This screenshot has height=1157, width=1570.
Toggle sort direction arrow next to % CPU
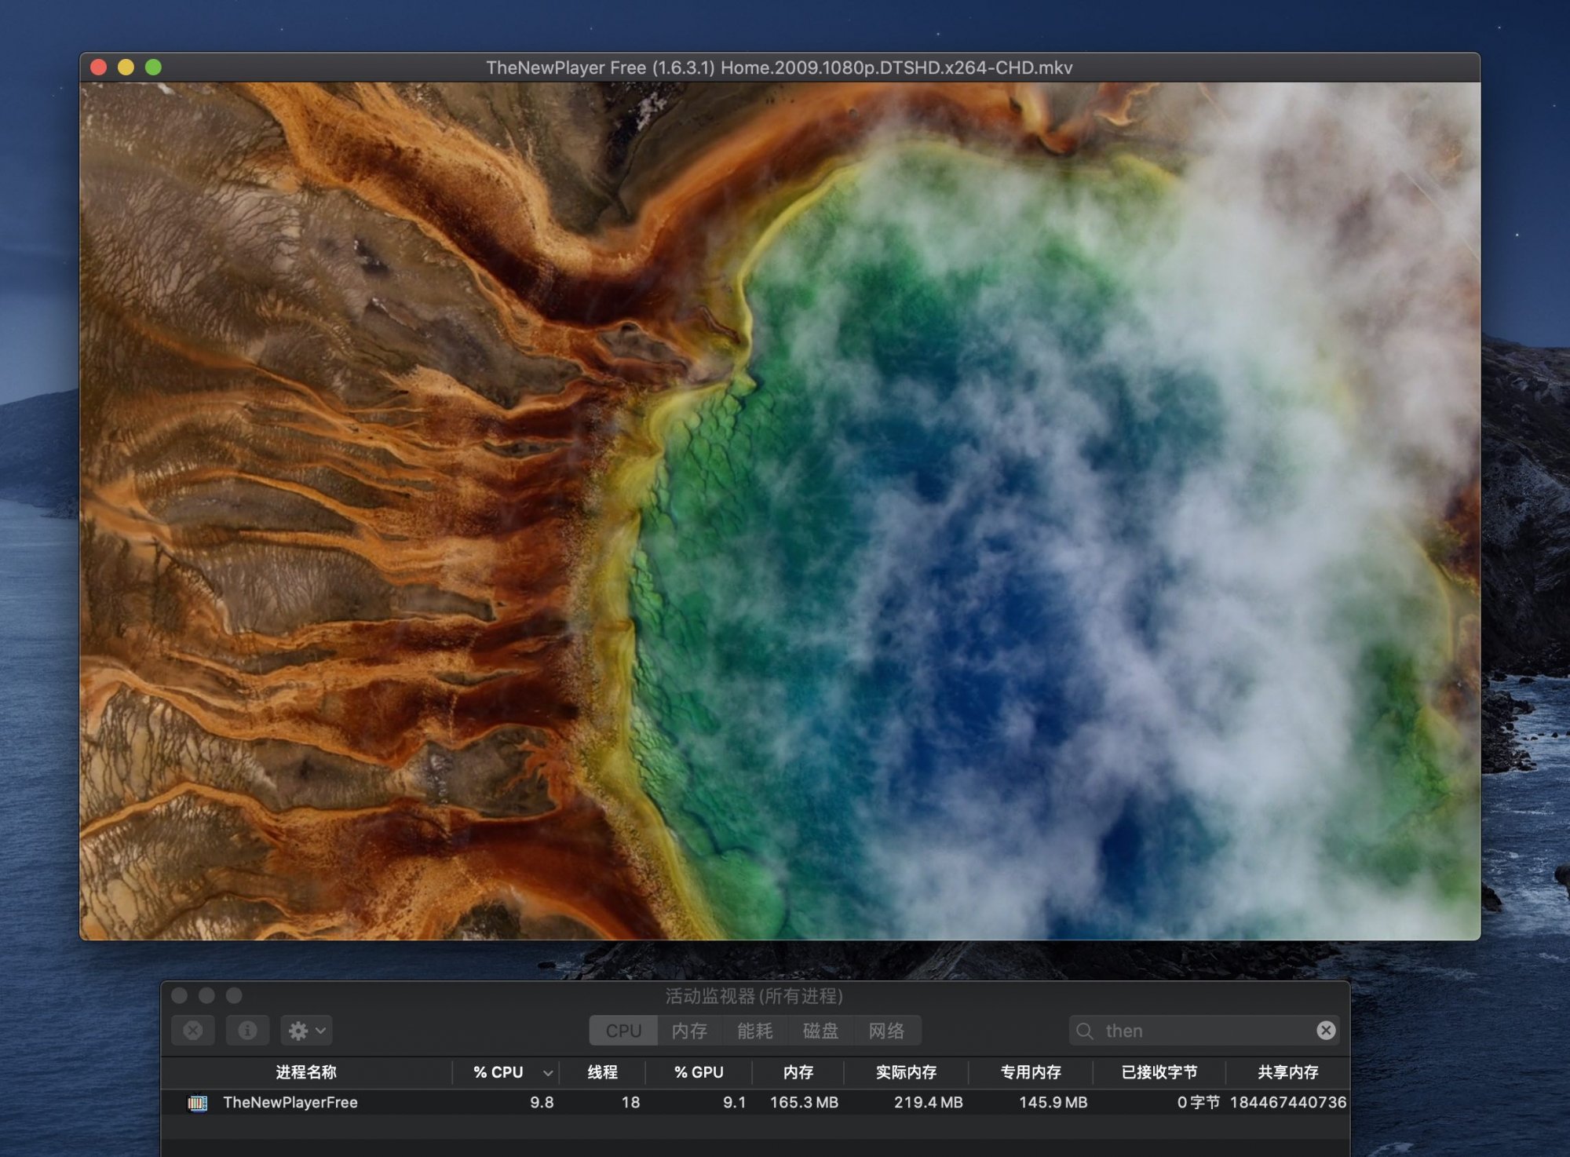pos(548,1073)
